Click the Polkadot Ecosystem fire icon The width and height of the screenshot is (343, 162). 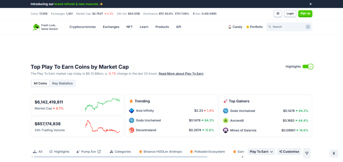191,152
